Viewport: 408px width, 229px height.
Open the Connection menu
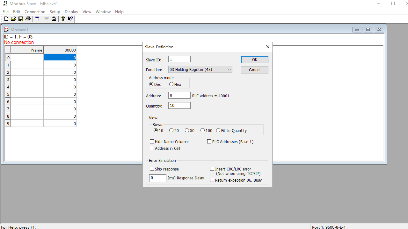point(35,11)
